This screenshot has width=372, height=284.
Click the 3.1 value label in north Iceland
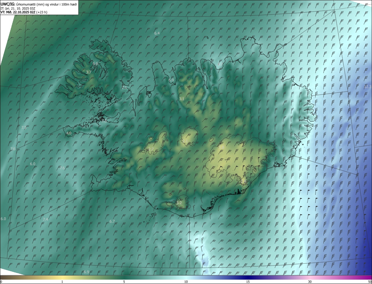tap(182, 99)
